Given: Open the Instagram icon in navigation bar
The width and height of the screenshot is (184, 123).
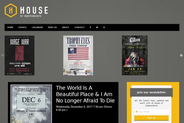Looking at the screenshot, I should pyautogui.click(x=104, y=27).
